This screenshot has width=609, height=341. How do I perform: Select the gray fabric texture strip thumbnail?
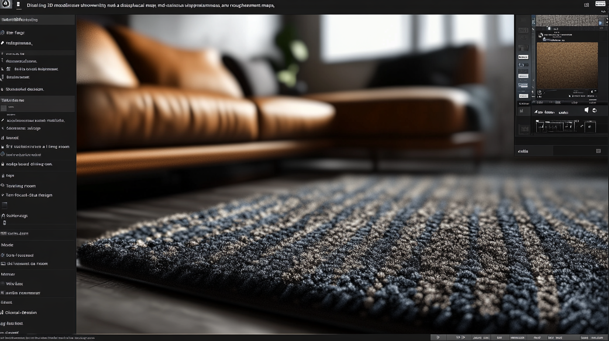click(x=567, y=20)
